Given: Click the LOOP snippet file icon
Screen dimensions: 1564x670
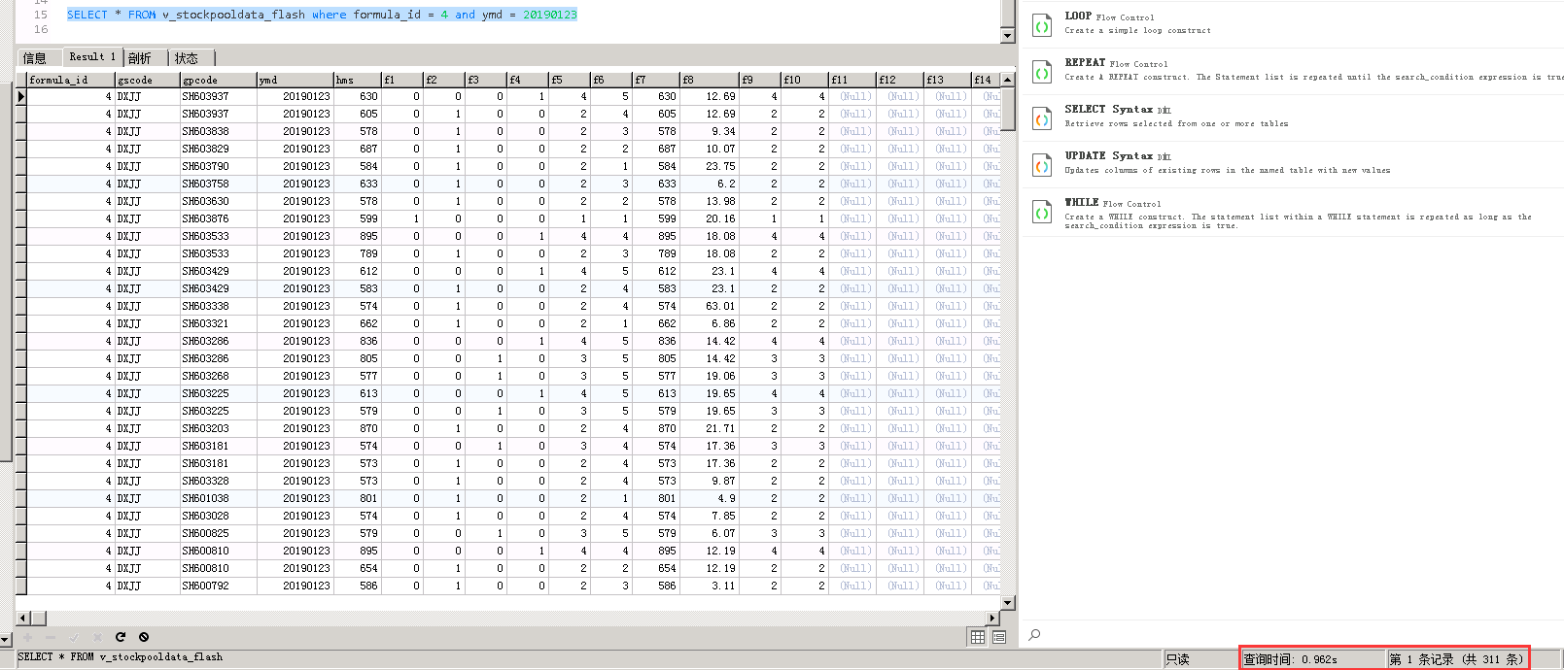Looking at the screenshot, I should point(1042,25).
